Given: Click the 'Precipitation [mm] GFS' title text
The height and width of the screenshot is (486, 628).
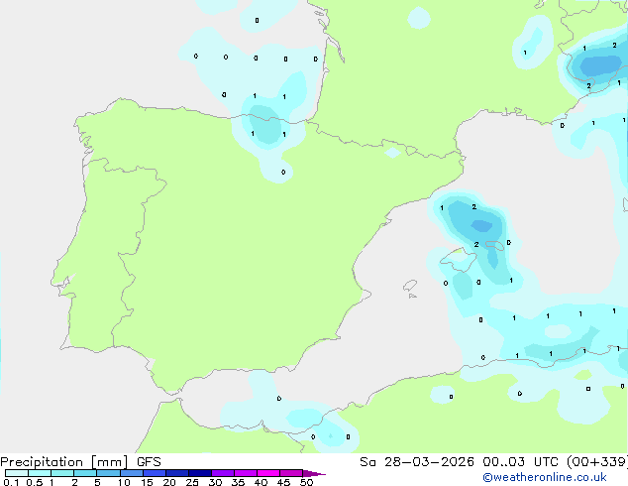Looking at the screenshot, I should tap(80, 462).
